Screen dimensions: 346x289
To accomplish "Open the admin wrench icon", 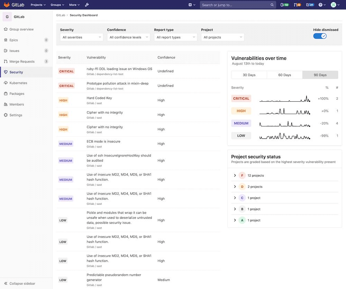I will coord(87,4).
